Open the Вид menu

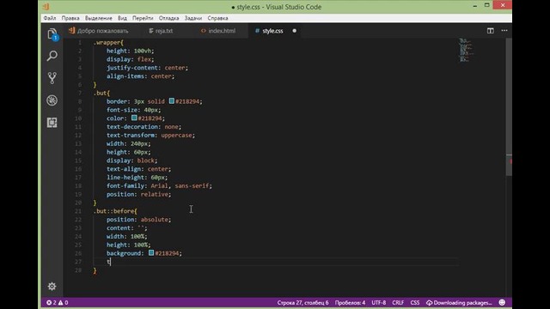point(122,18)
